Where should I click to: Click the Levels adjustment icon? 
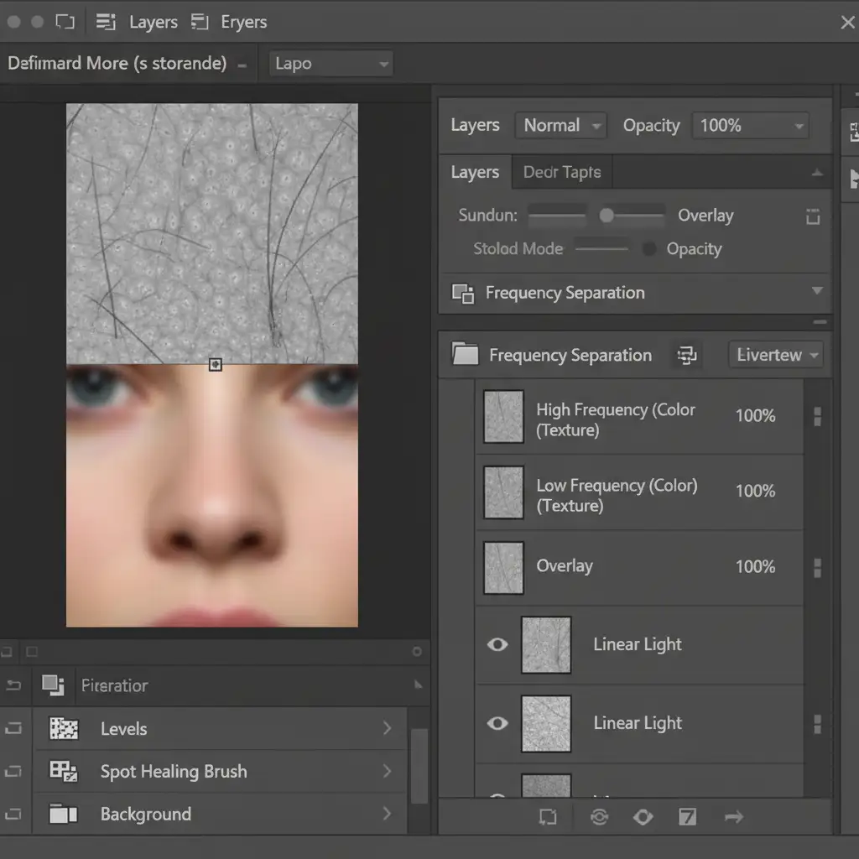(x=64, y=728)
